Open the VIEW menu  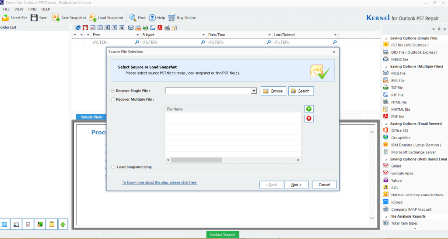point(19,9)
